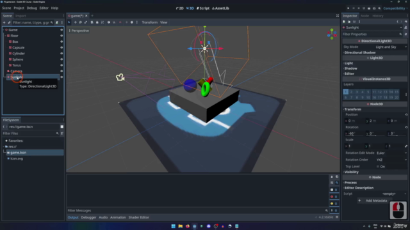Click the add new node plus icon
Image resolution: width=410 pixels, height=230 pixels.
(4, 22)
